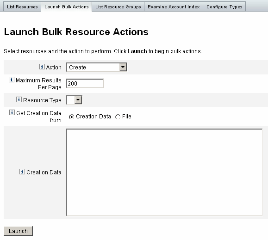Select the Launch Bulk Actions tab
The width and height of the screenshot is (268, 240).
click(x=67, y=6)
